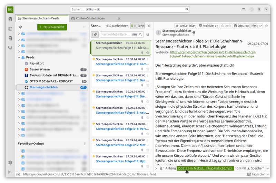
Task: Expand the attachment list pane
Action: (156, 168)
